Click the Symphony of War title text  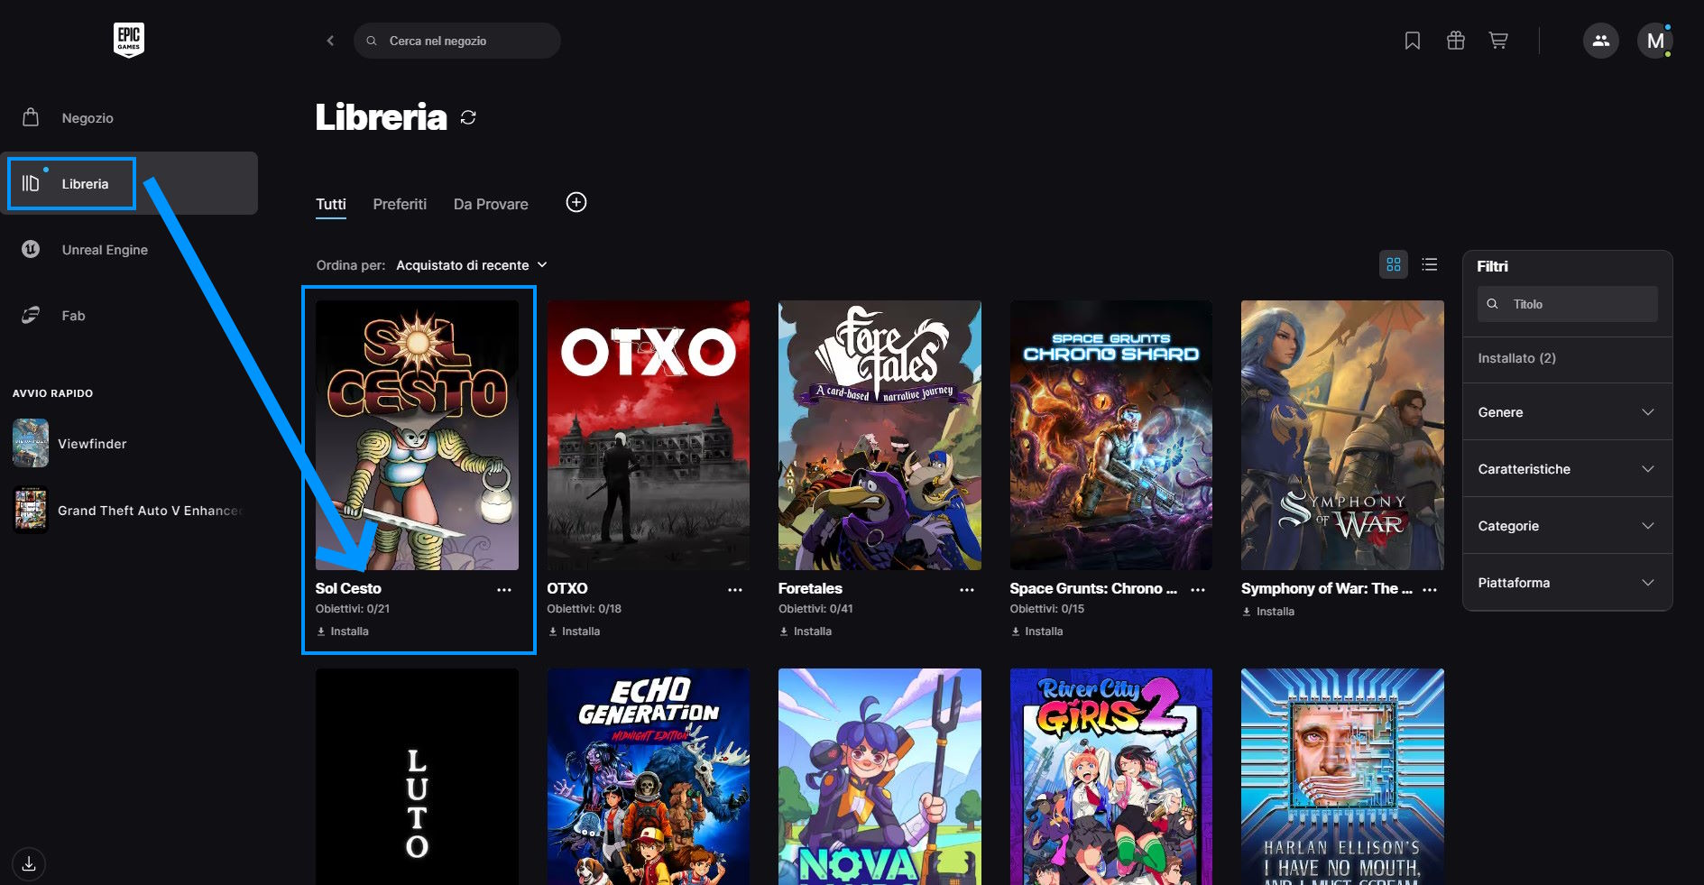(x=1327, y=588)
